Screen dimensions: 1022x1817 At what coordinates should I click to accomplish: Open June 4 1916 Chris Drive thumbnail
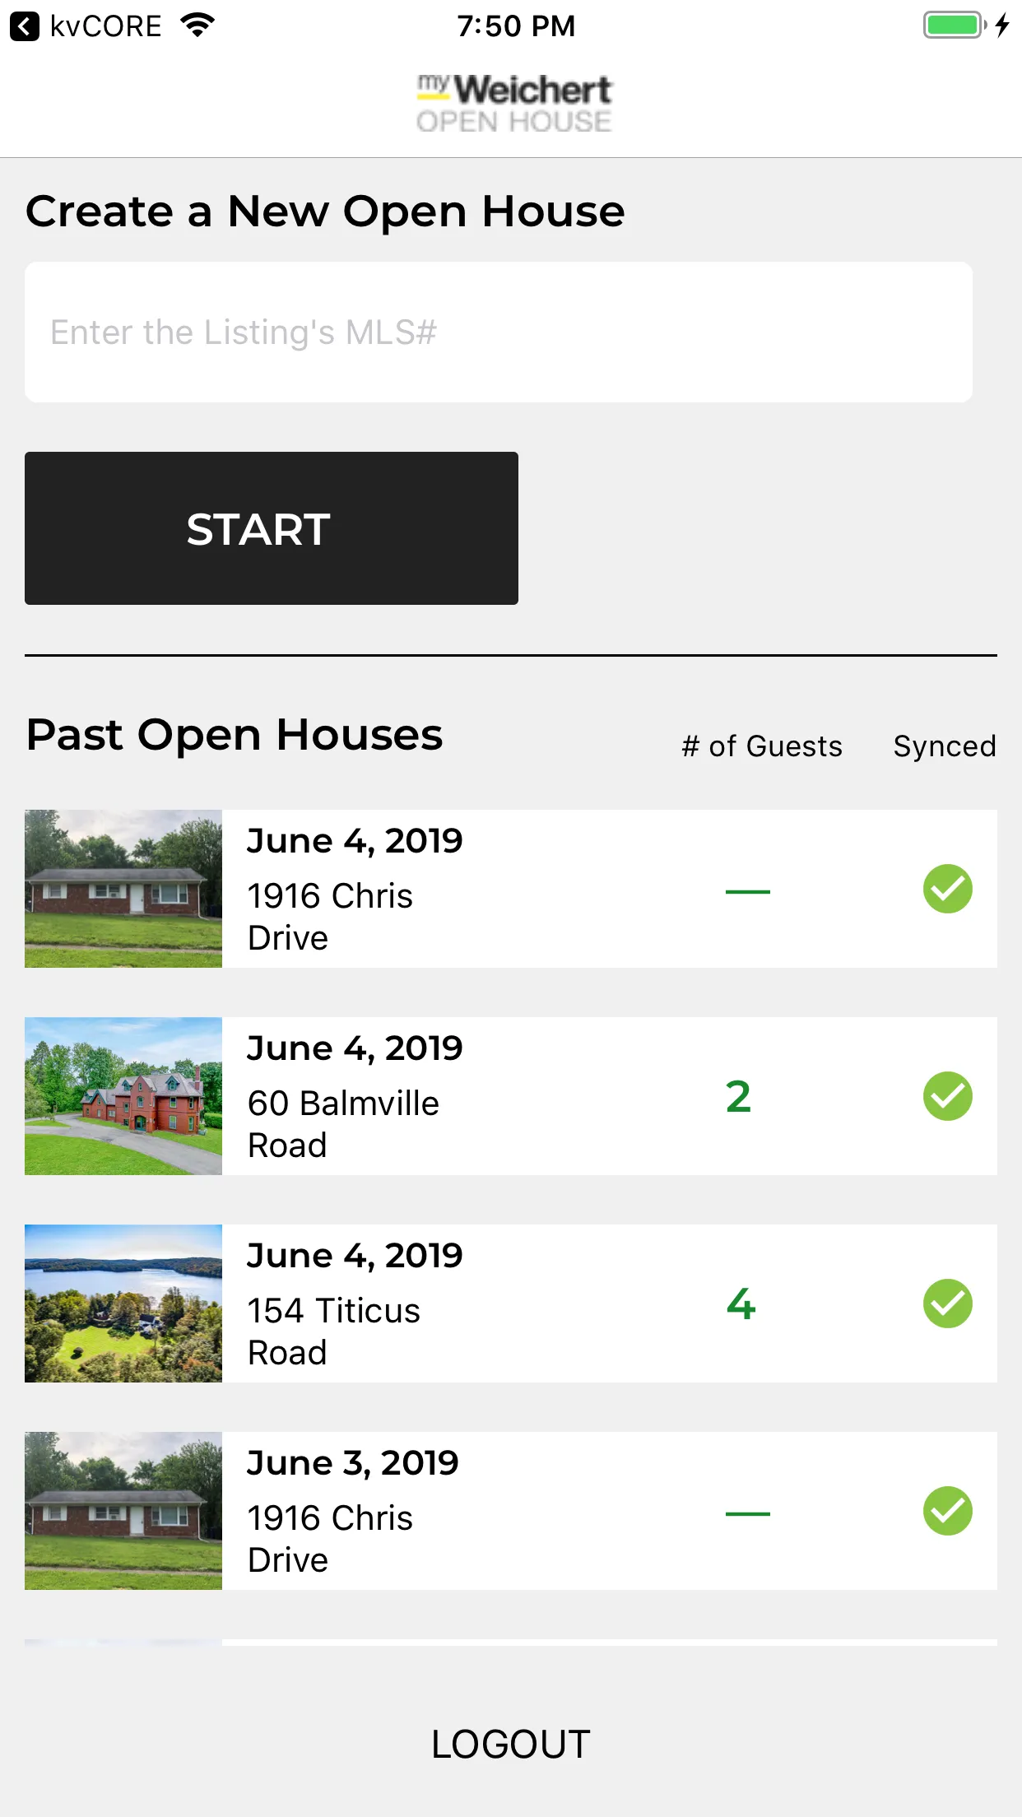point(123,889)
